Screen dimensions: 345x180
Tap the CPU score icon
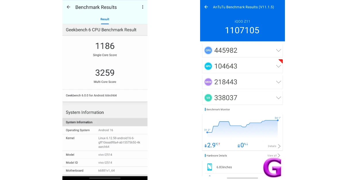[208, 50]
